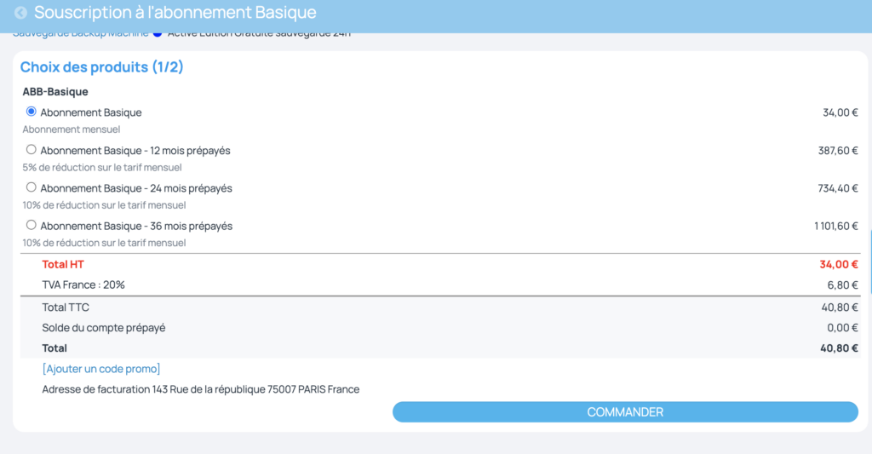Click the ABB-Basique section title
The image size is (872, 454).
[x=55, y=92]
